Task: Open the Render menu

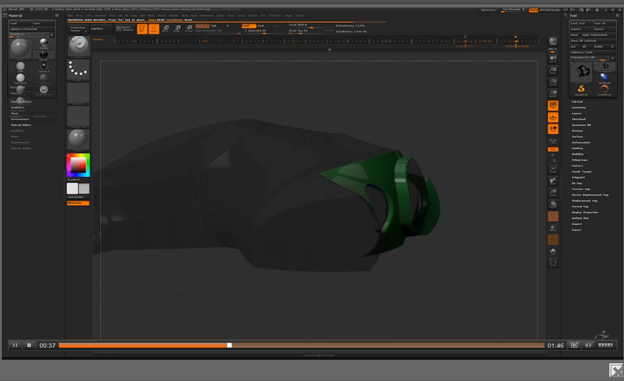Action: (220, 16)
